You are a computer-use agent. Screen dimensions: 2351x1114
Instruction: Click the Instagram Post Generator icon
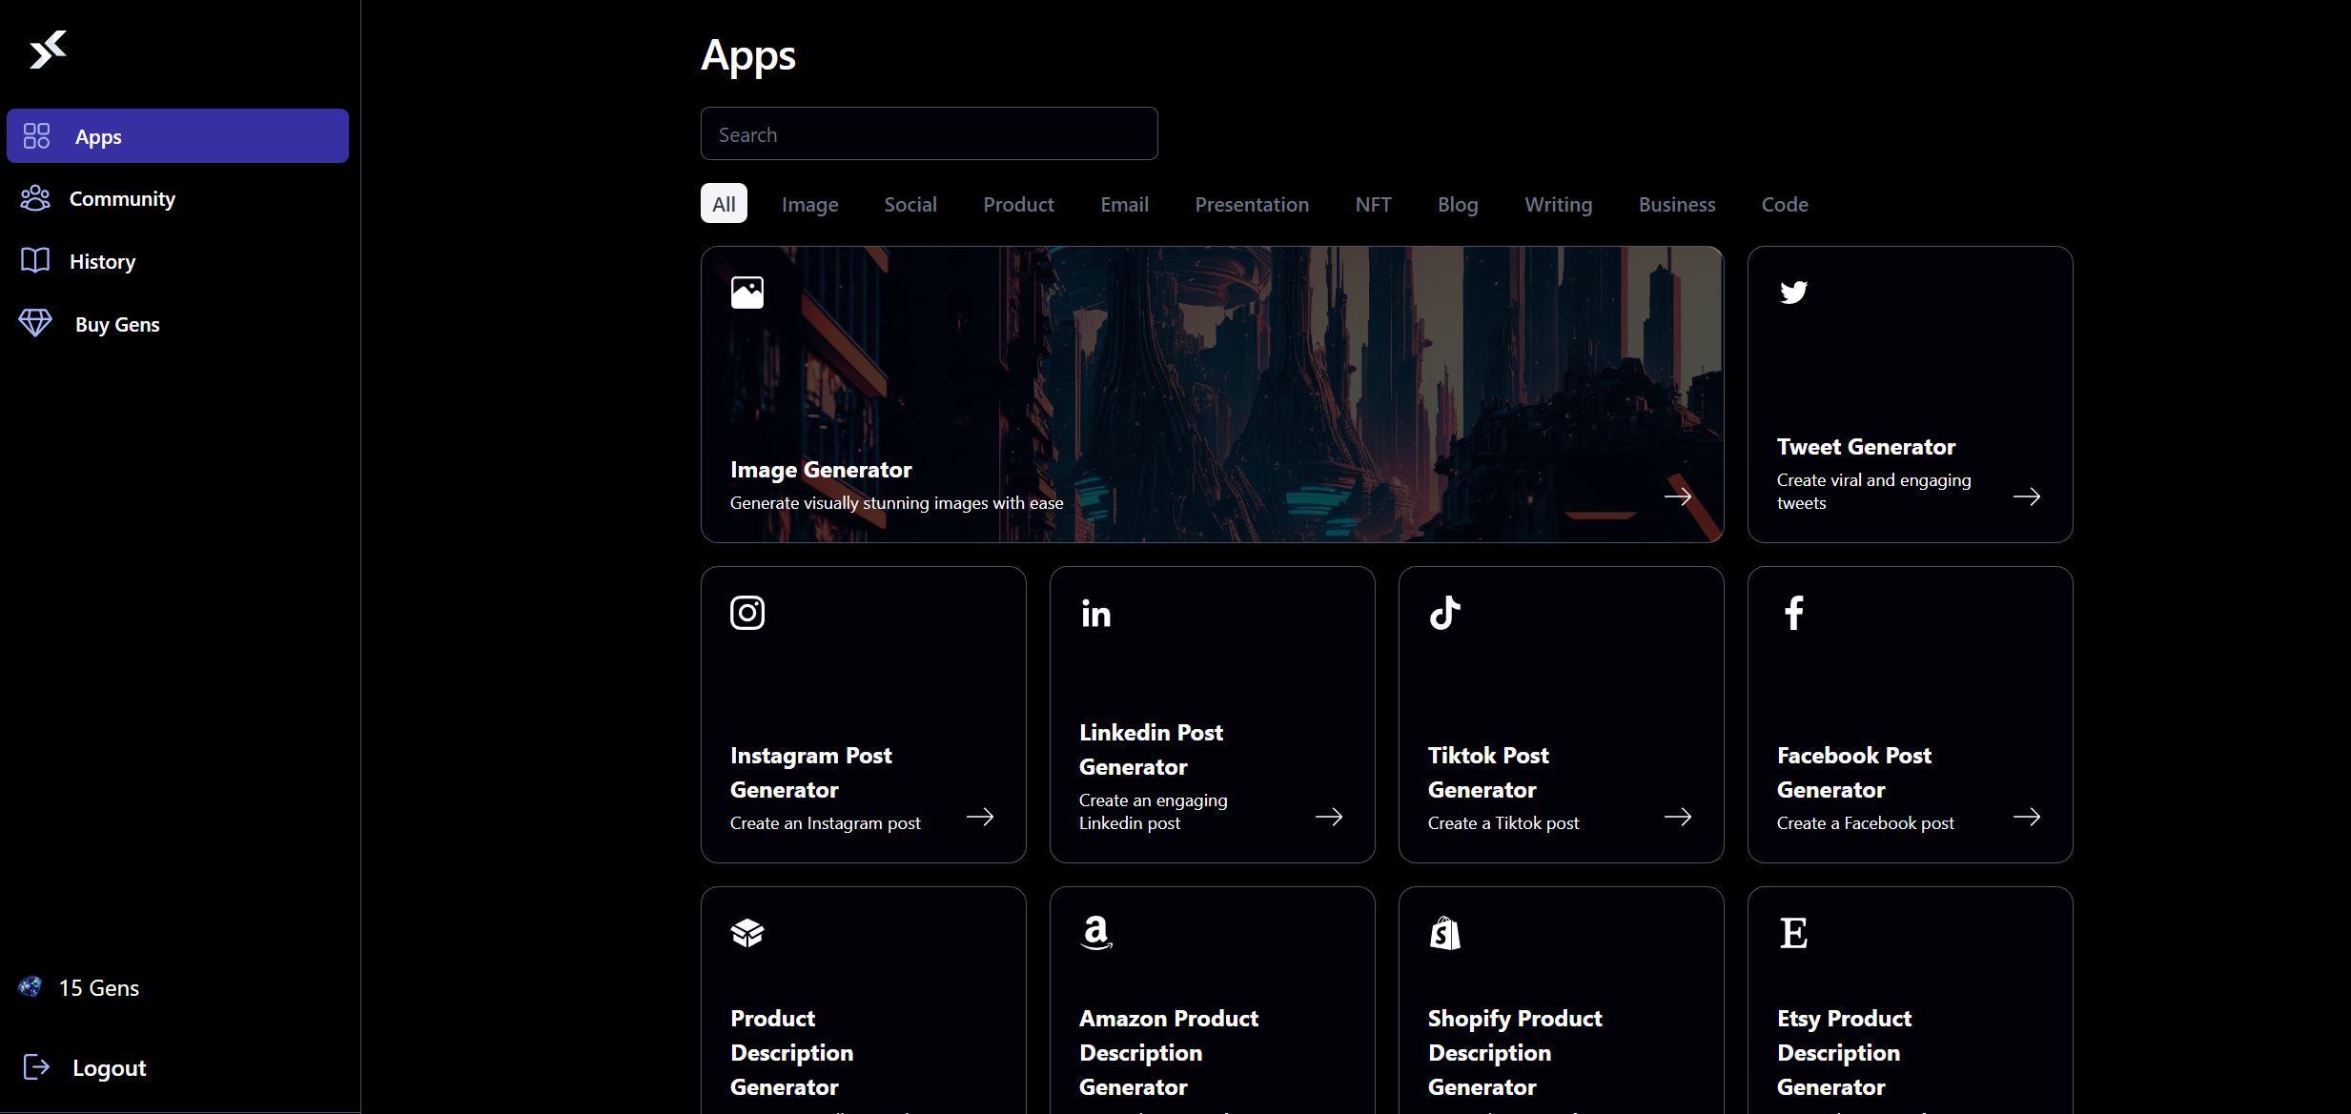point(746,612)
